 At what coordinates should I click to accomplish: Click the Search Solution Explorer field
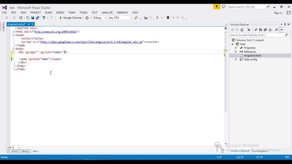[260, 35]
